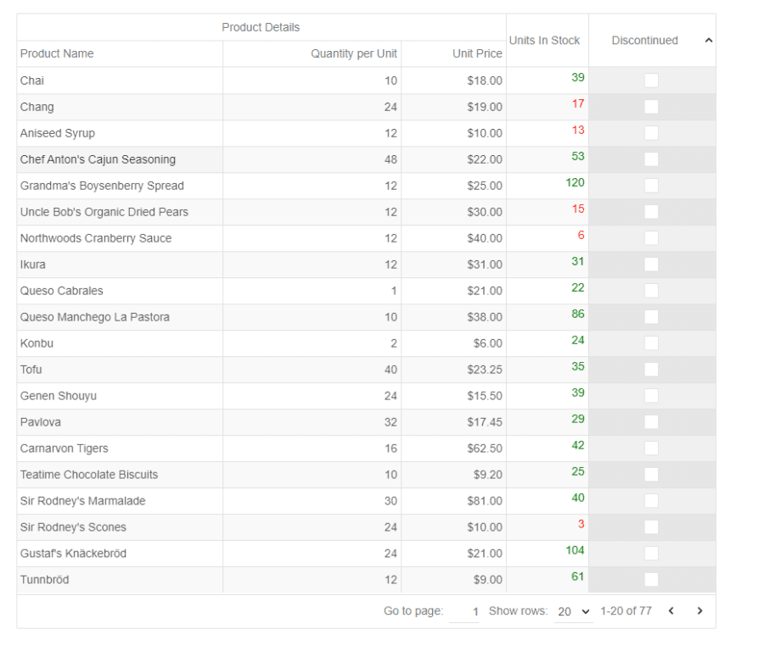Screen dimensions: 764x646
Task: Click the Go to page input field
Action: point(465,611)
